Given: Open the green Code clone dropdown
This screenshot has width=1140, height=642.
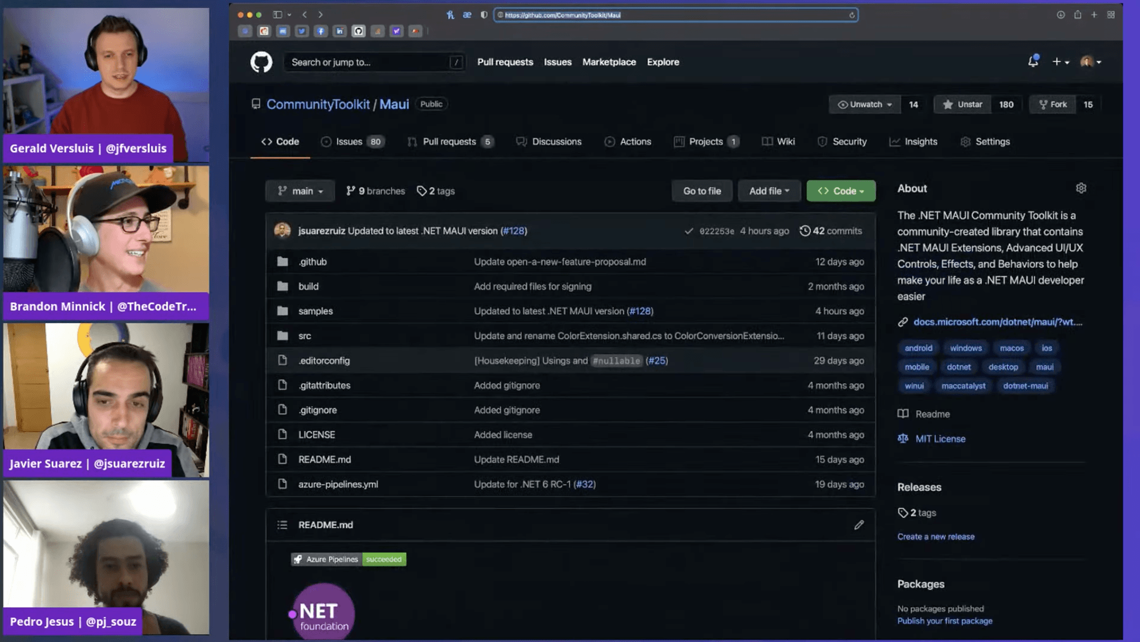Looking at the screenshot, I should point(840,191).
